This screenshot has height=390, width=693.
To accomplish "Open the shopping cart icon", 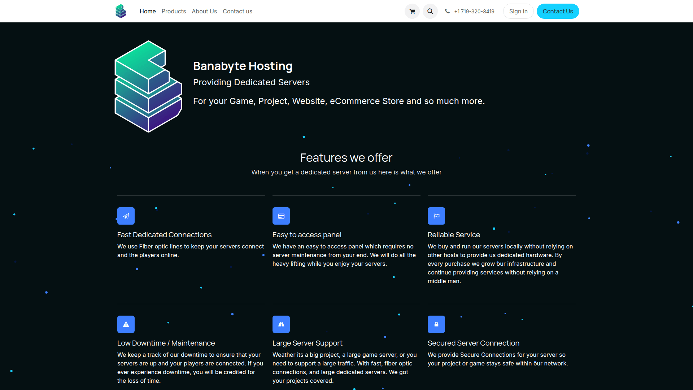I will click(x=412, y=11).
